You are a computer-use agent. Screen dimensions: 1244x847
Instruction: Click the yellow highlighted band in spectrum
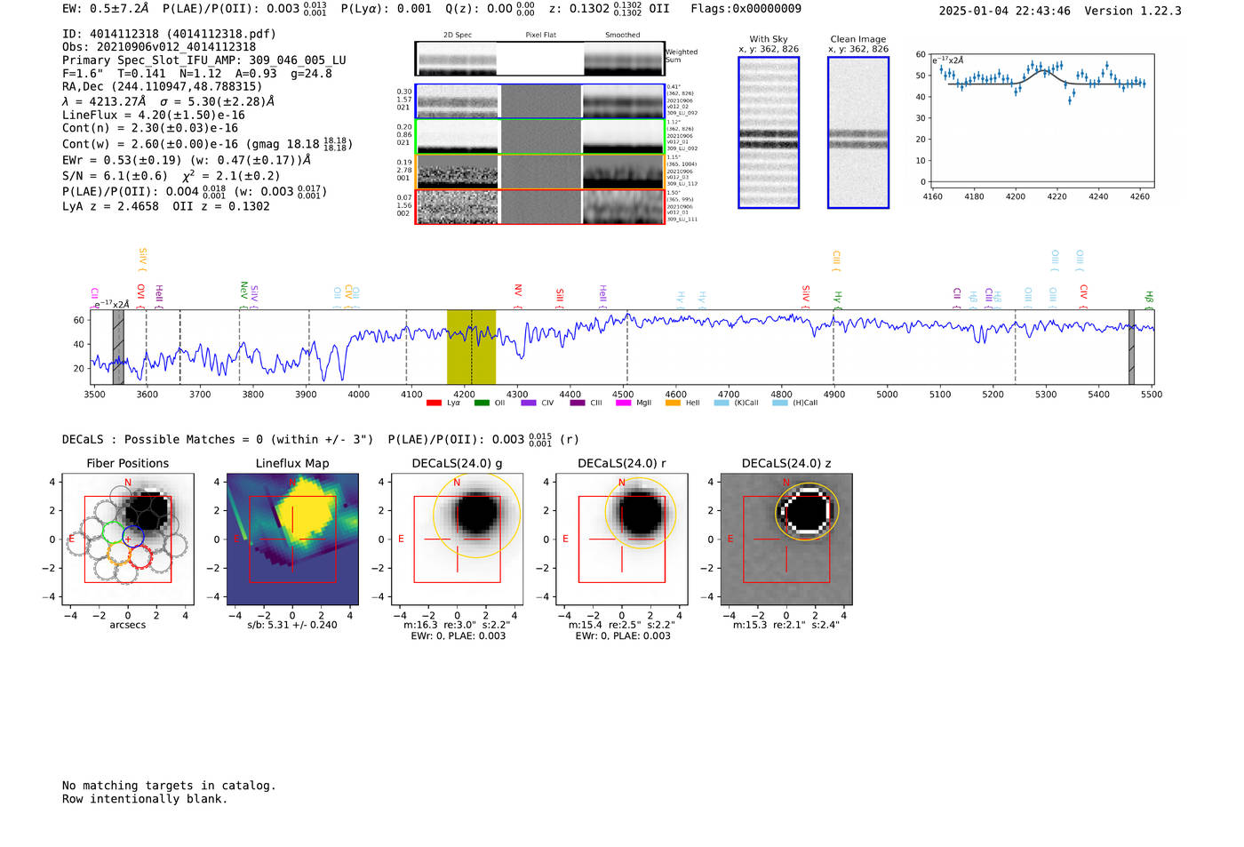471,348
